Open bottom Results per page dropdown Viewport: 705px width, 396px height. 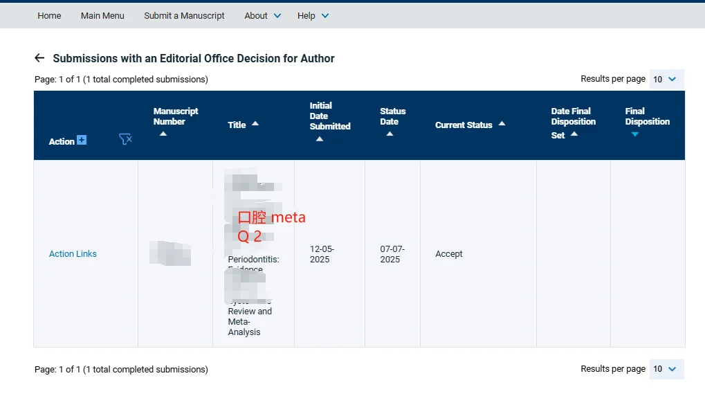pyautogui.click(x=666, y=369)
